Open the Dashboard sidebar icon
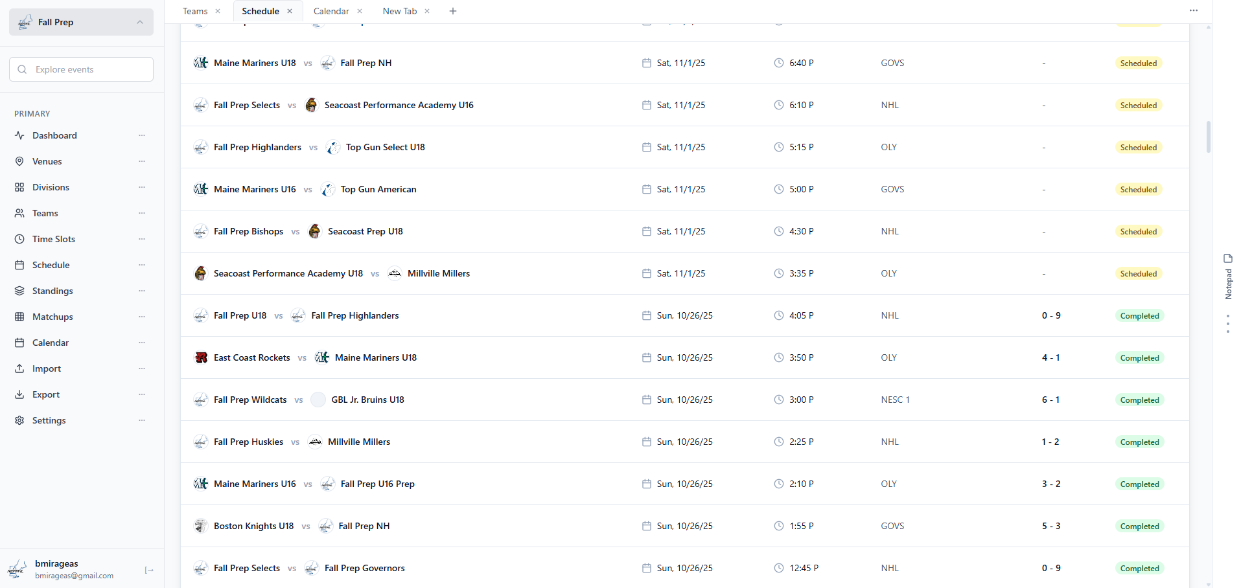 click(19, 135)
